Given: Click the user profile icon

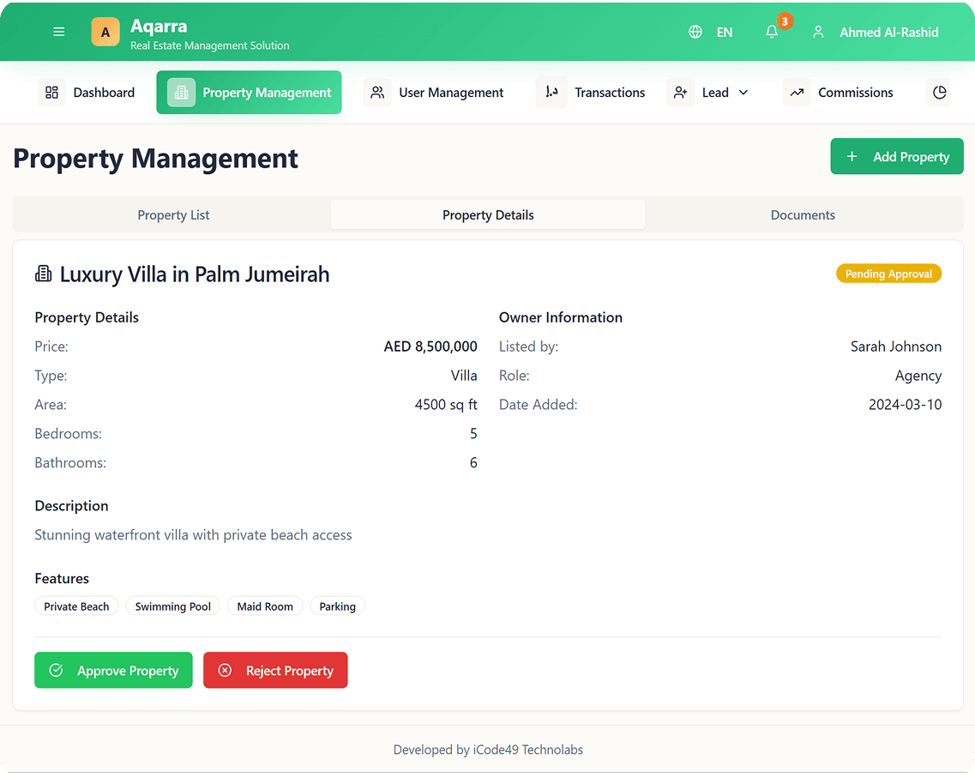Looking at the screenshot, I should coord(818,32).
